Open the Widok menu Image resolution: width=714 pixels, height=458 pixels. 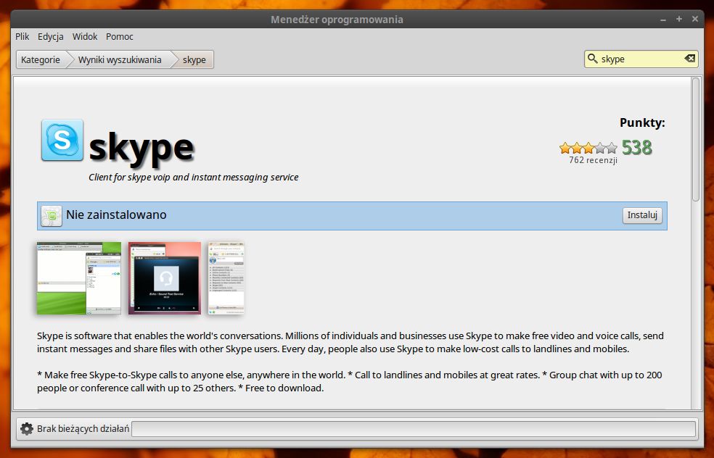85,36
